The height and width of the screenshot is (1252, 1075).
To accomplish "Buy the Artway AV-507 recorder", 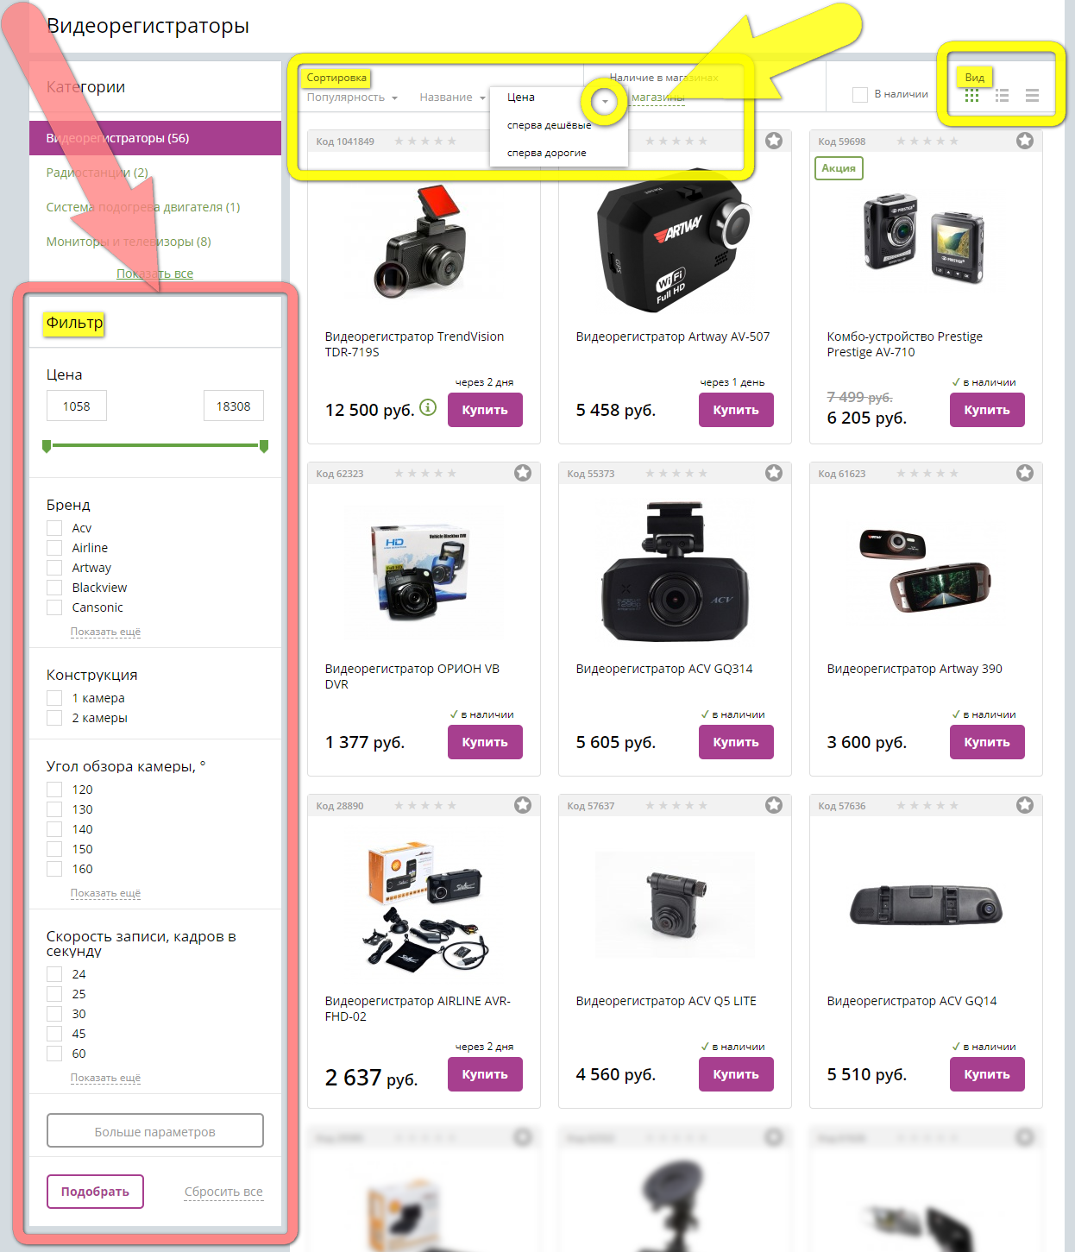I will [x=736, y=410].
